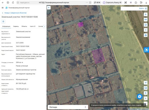Open the blue chat support bubble

tap(140, 96)
